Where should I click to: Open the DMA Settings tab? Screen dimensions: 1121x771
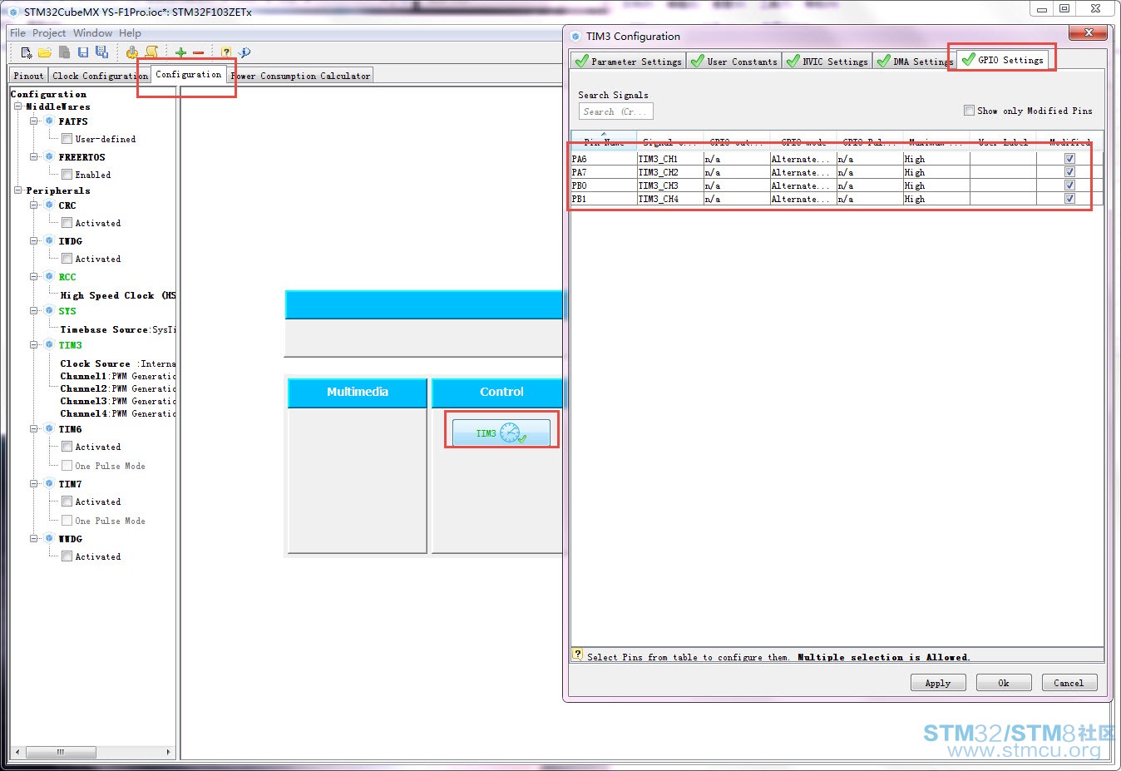tap(914, 61)
